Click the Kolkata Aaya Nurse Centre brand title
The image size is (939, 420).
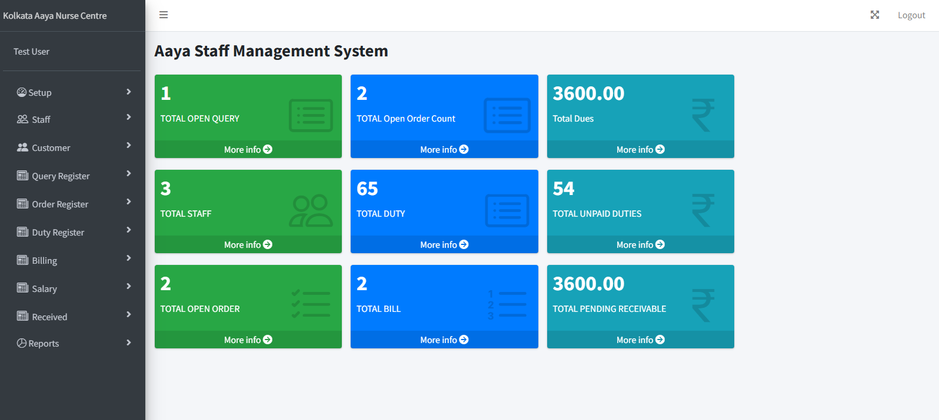(x=55, y=16)
